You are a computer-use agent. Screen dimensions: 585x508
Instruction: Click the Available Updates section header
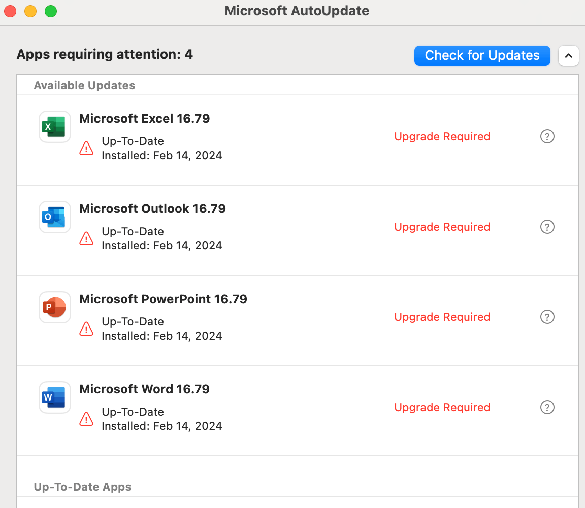(84, 85)
